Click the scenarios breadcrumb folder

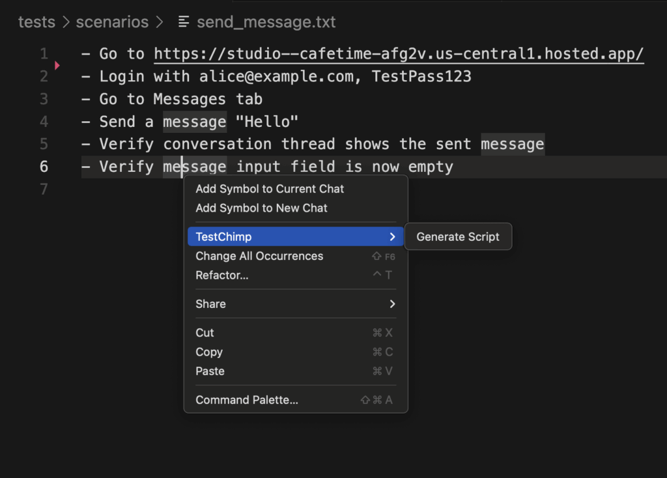[x=112, y=22]
